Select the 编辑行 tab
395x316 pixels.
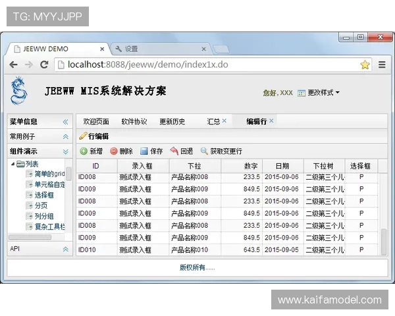(256, 122)
